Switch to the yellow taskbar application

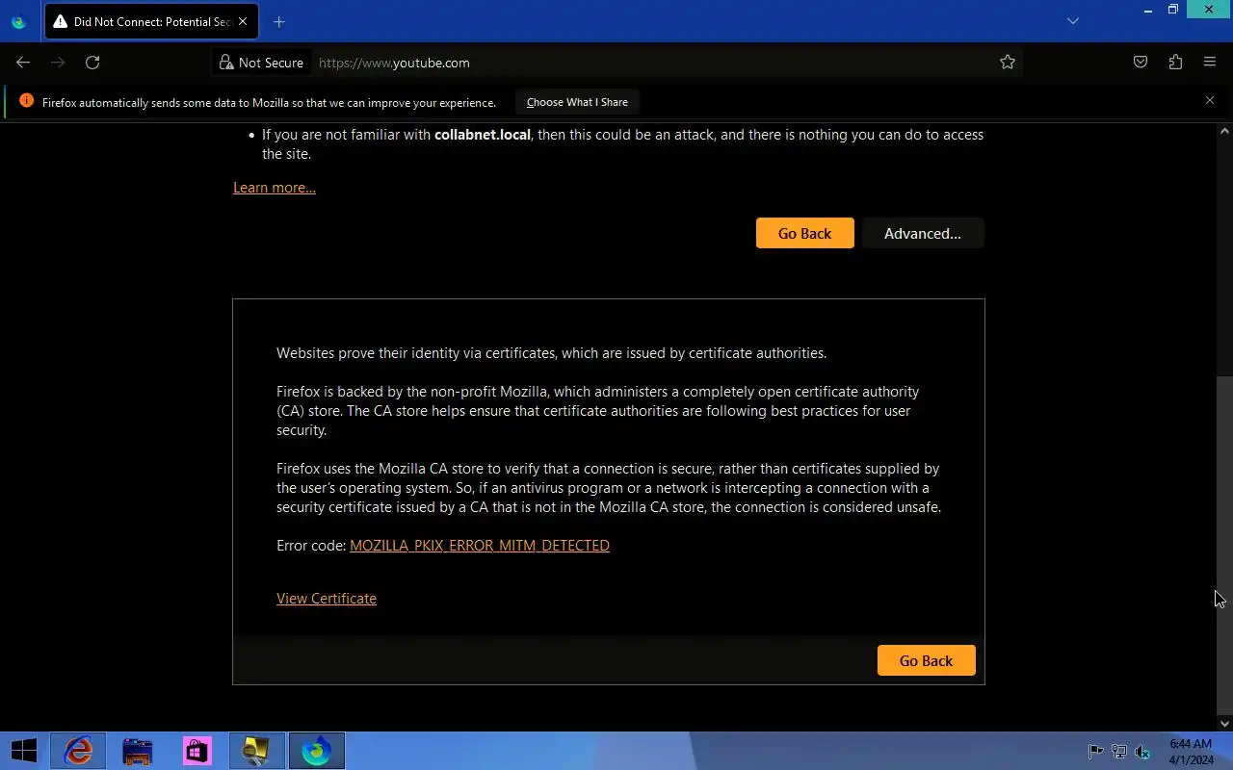[256, 751]
